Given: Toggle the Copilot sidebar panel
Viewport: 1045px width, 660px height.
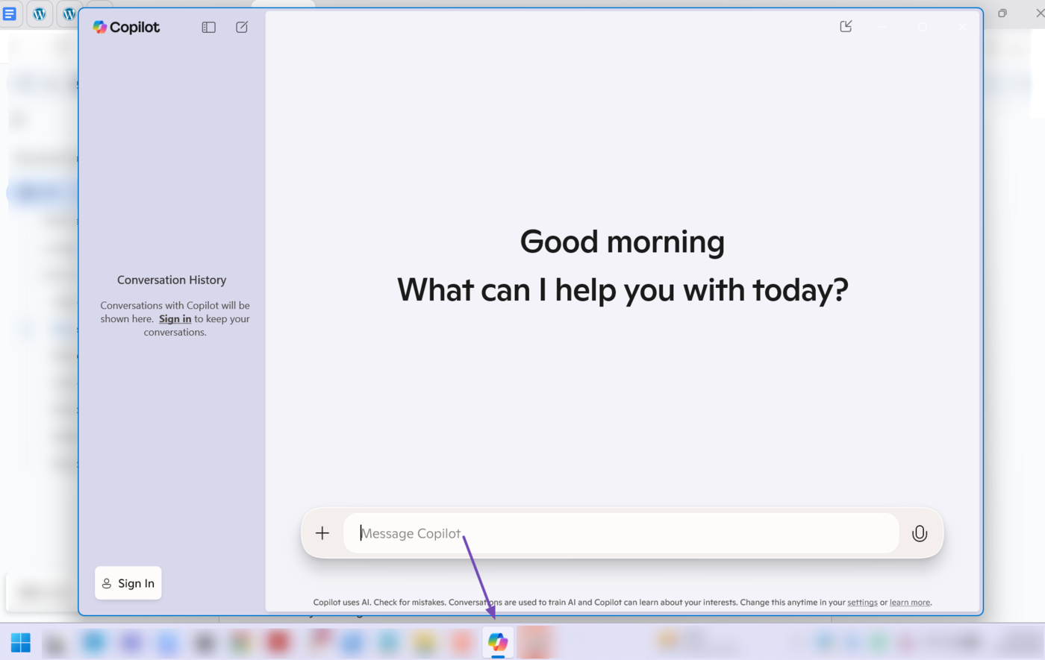Looking at the screenshot, I should [208, 28].
